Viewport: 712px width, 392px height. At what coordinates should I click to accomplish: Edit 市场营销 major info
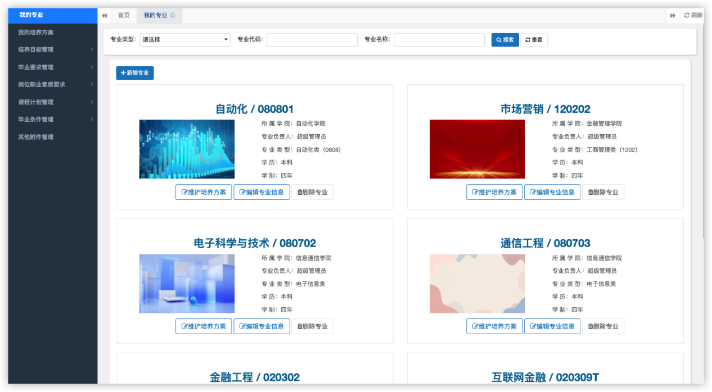pos(552,192)
